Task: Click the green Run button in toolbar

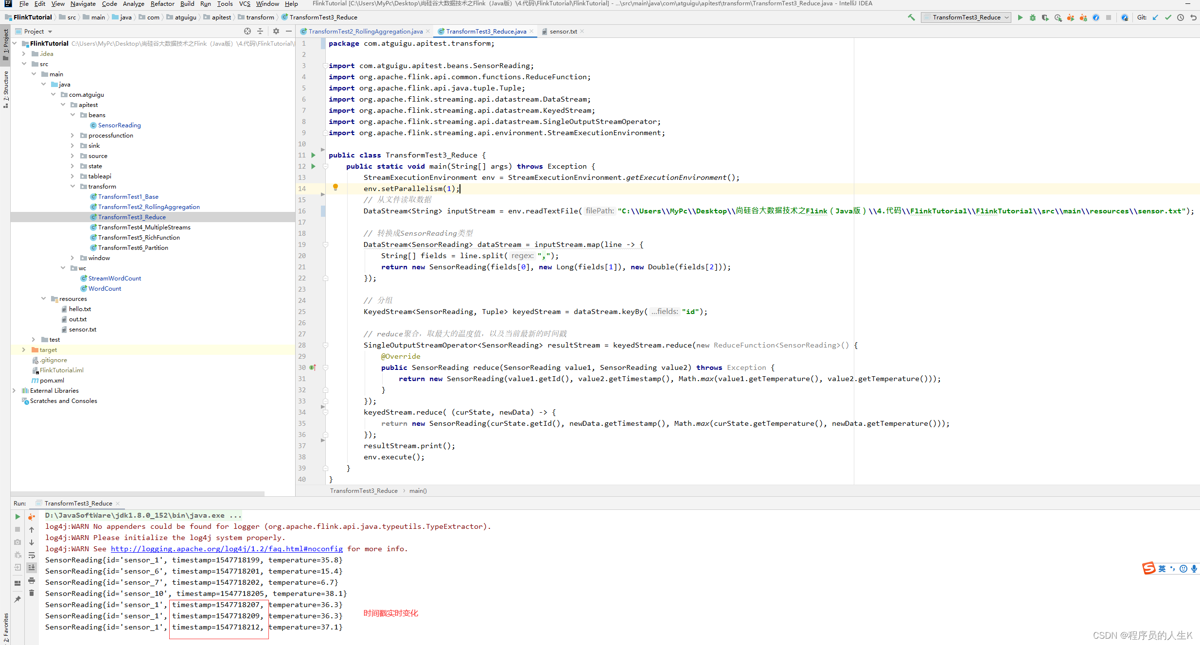Action: click(1020, 17)
